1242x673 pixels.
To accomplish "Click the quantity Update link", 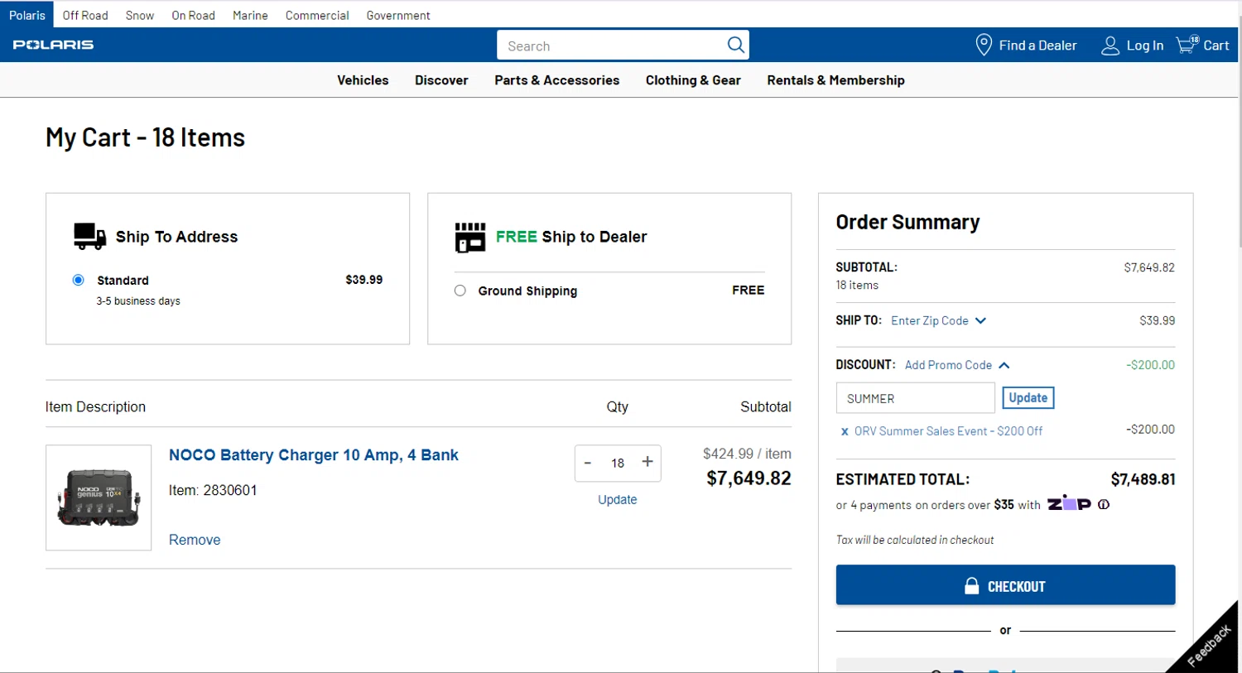I will coord(618,500).
